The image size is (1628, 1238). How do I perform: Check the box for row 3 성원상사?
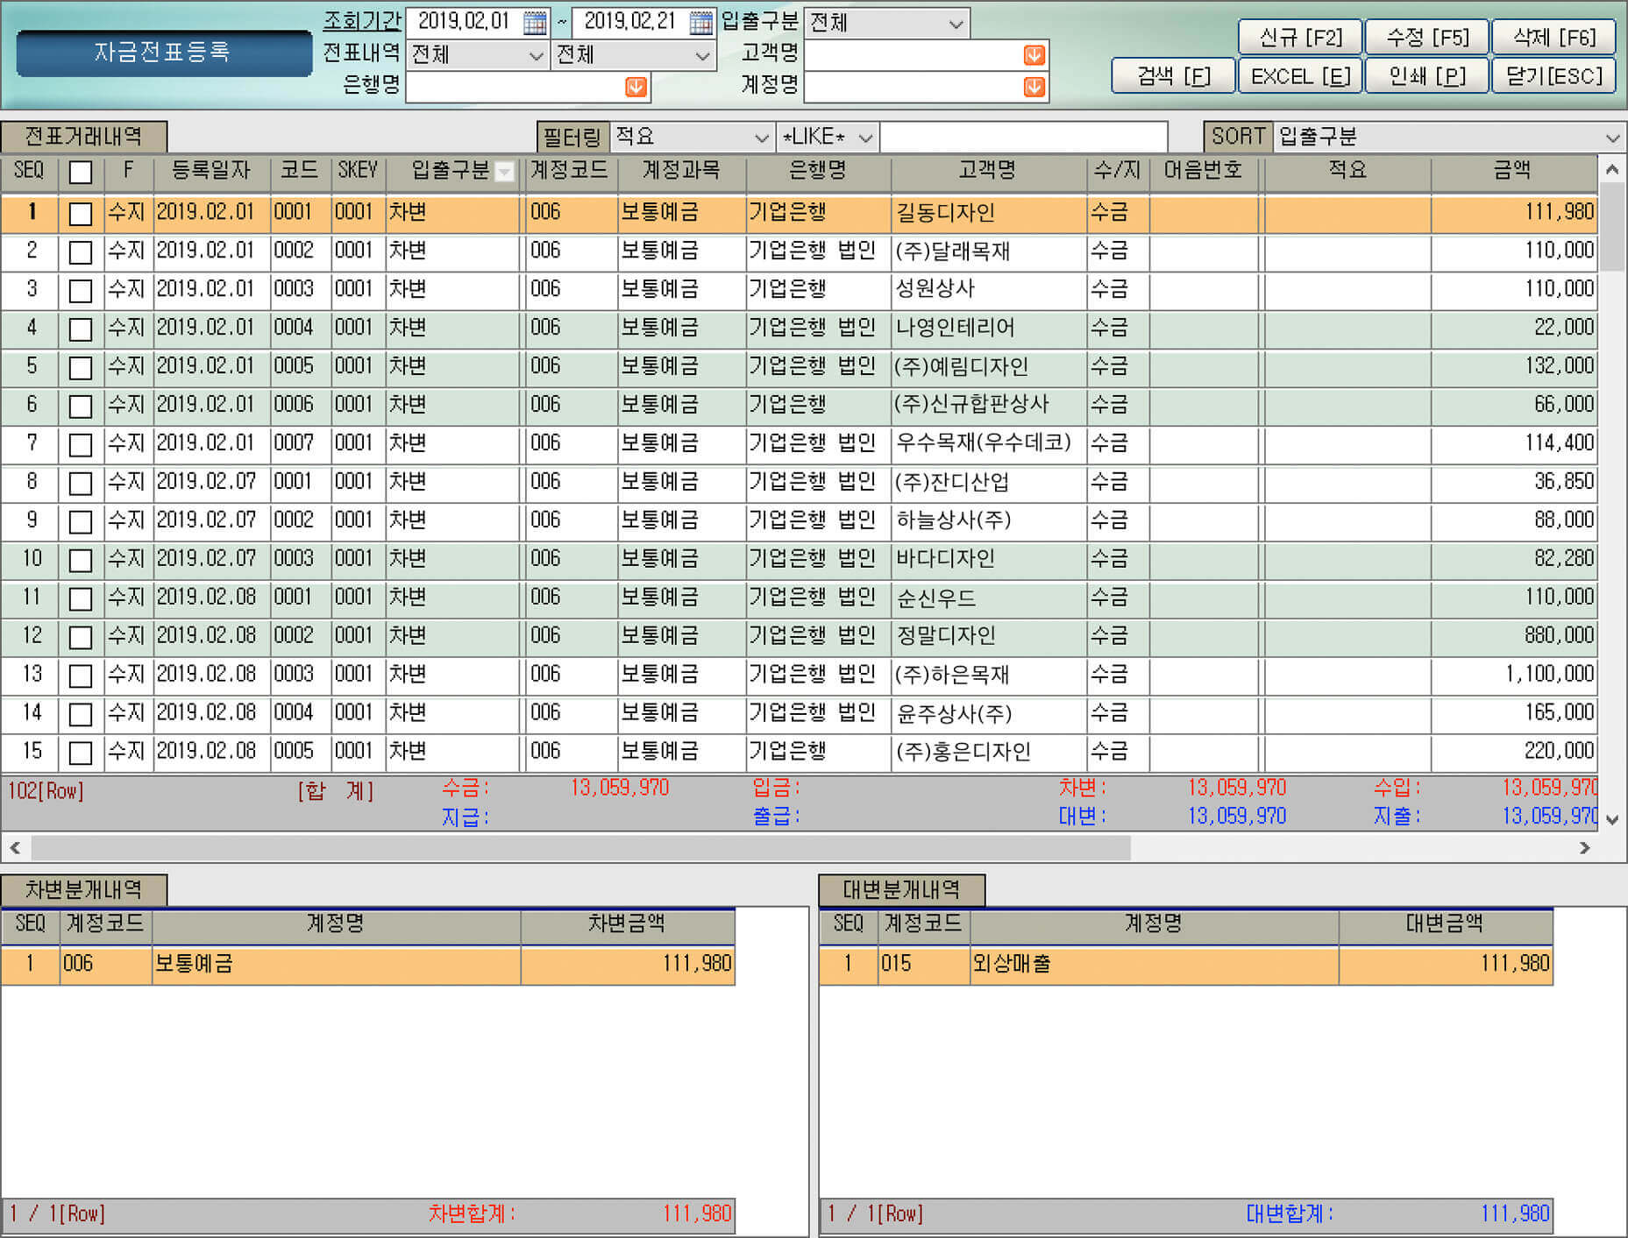[x=81, y=291]
